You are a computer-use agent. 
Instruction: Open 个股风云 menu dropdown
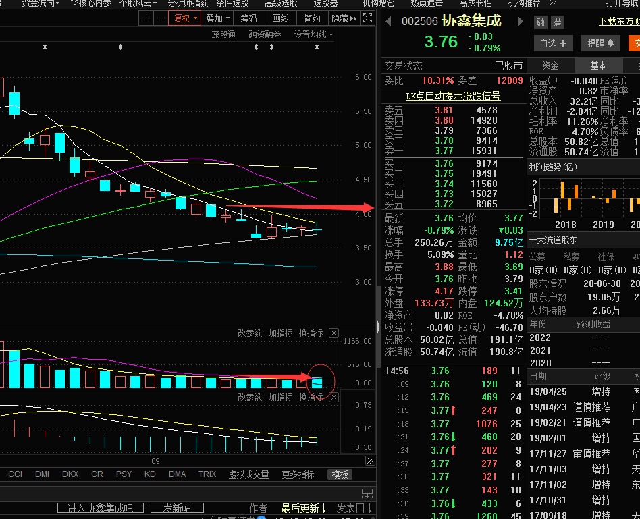138,3
